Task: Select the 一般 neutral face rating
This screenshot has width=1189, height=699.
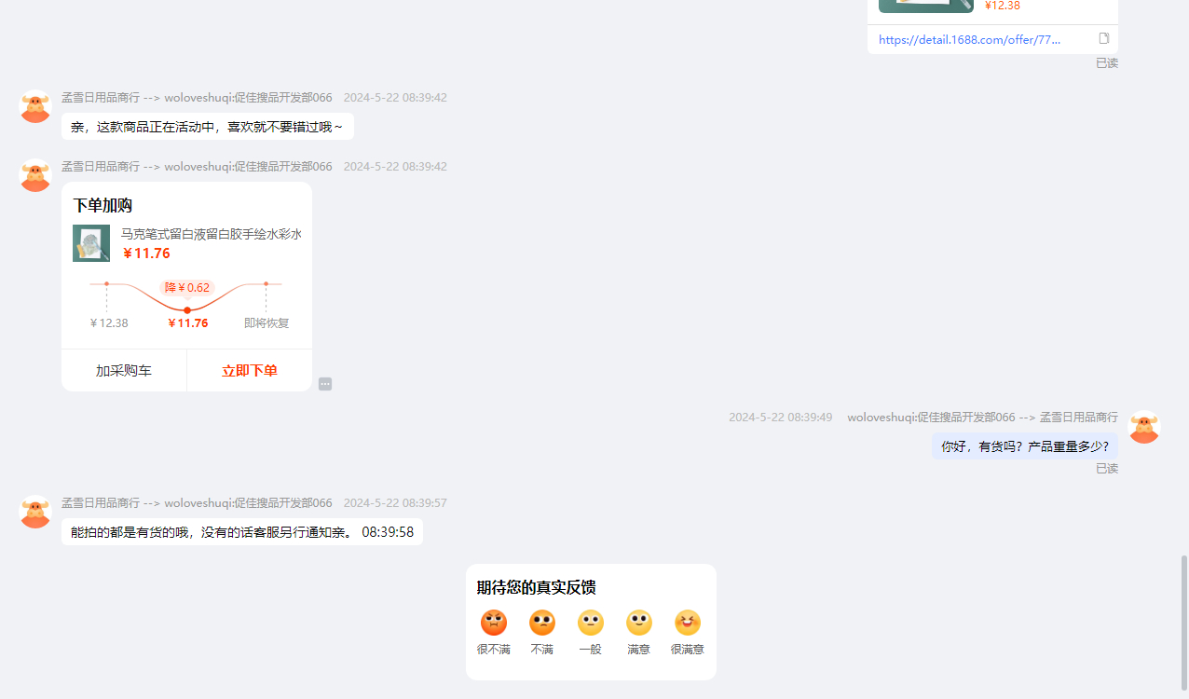Action: (591, 623)
